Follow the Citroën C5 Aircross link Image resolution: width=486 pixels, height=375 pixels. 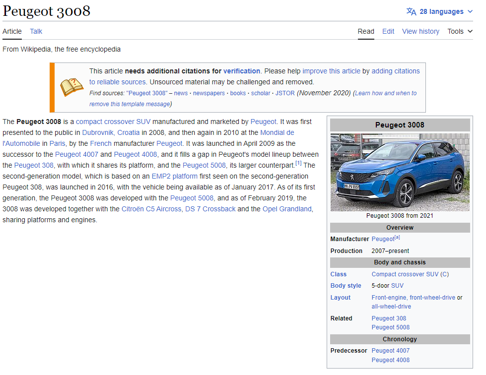tap(151, 209)
